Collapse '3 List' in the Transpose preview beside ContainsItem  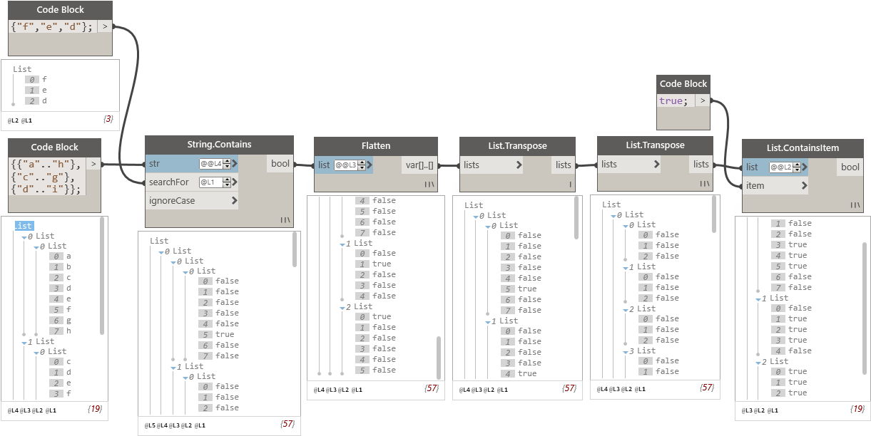click(624, 351)
